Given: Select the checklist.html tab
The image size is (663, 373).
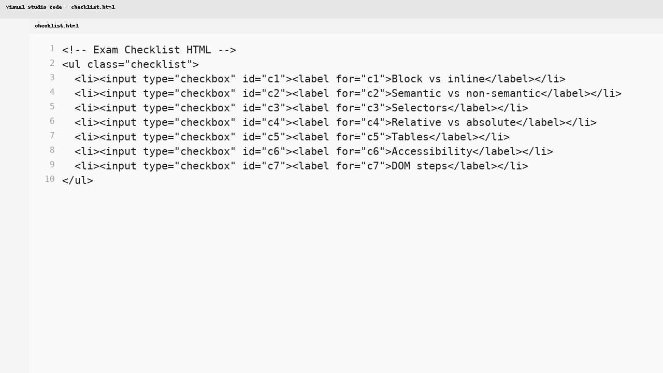Looking at the screenshot, I should pyautogui.click(x=56, y=25).
